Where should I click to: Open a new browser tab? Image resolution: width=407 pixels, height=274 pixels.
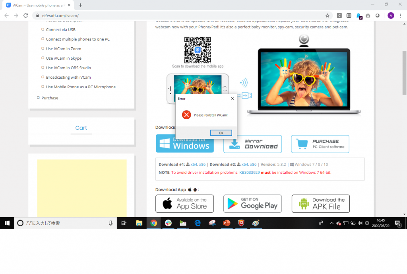pyautogui.click(x=80, y=5)
